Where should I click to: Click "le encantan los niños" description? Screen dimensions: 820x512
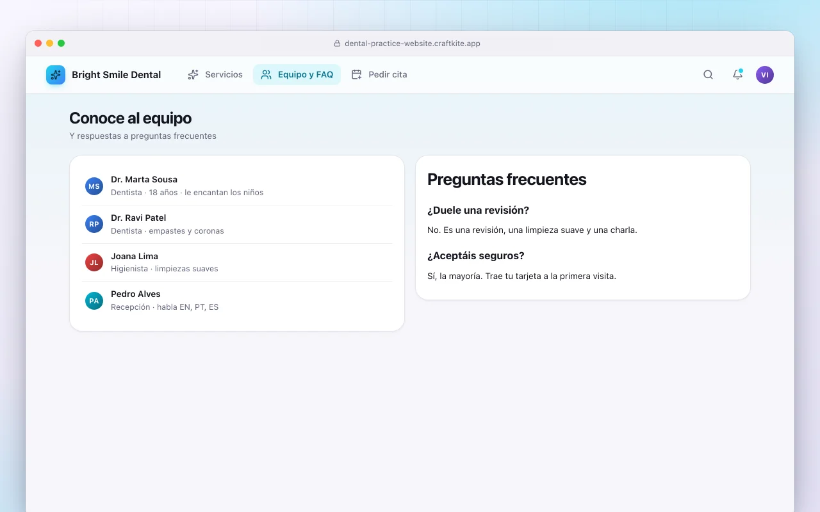(224, 193)
